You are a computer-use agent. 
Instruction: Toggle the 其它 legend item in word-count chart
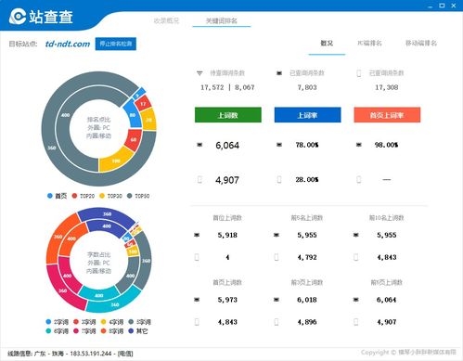138,331
